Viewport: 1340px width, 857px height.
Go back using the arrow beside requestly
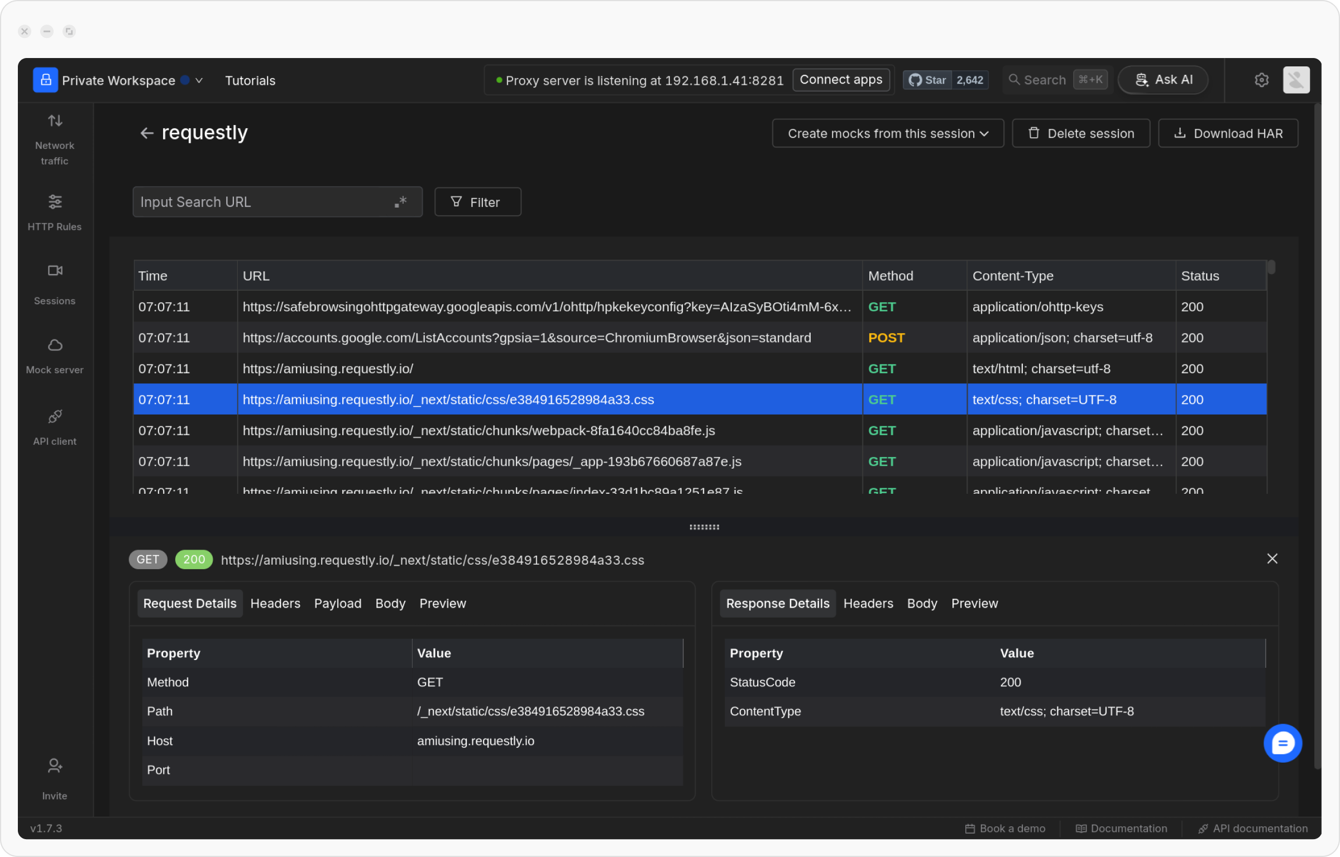[x=147, y=133]
